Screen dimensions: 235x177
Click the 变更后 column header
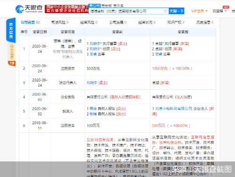pos(183,32)
